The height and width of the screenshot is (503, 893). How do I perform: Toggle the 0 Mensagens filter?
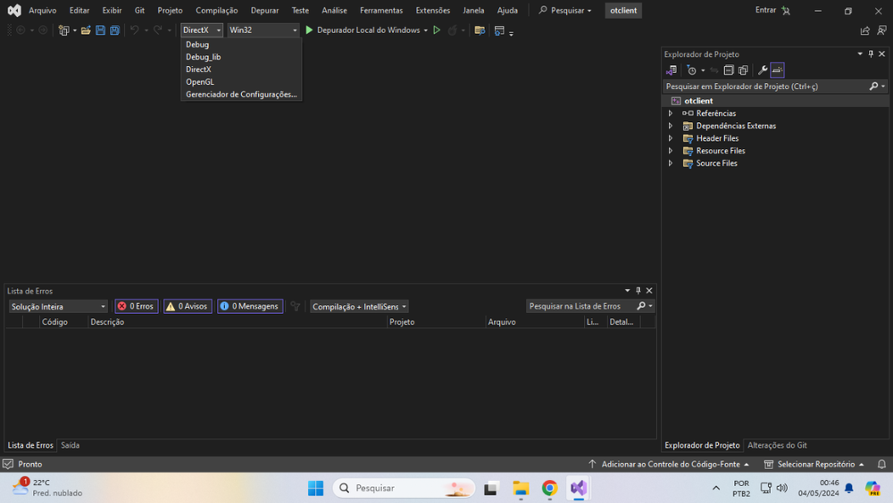click(249, 306)
